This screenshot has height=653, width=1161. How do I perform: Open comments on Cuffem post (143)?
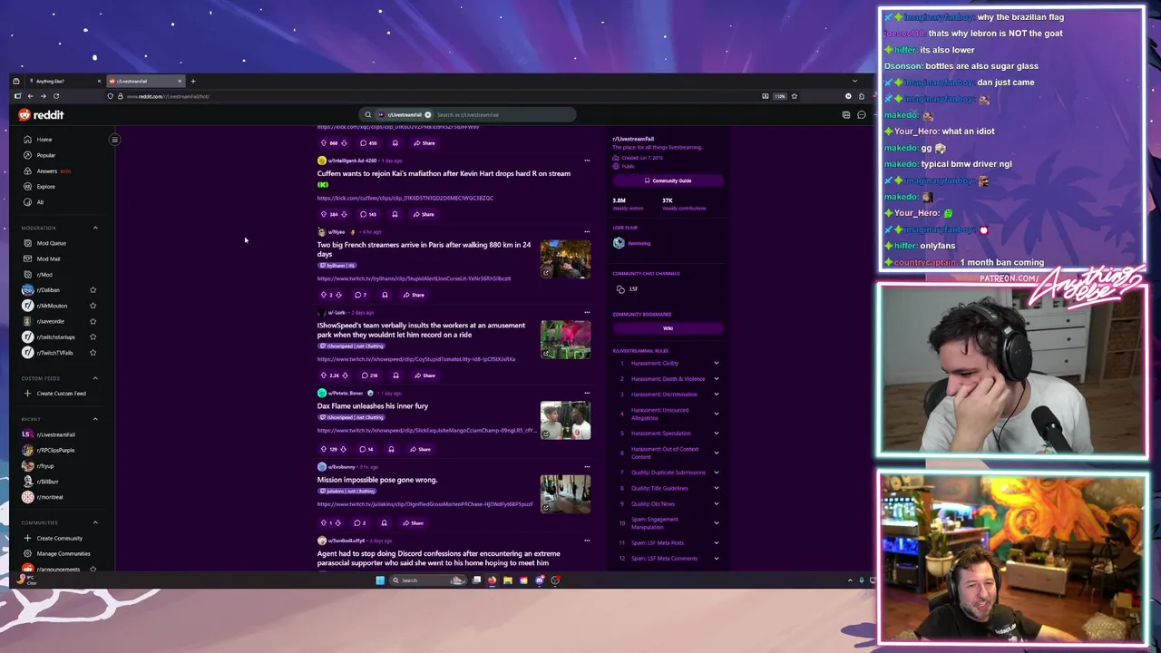[367, 214]
